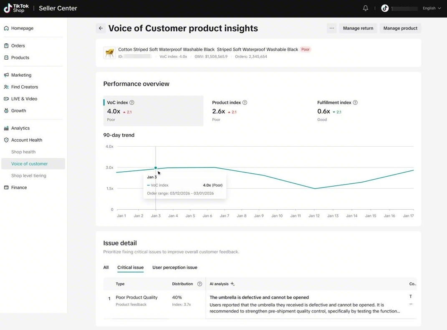The height and width of the screenshot is (330, 447).
Task: Click the Manage return button
Action: pyautogui.click(x=358, y=28)
